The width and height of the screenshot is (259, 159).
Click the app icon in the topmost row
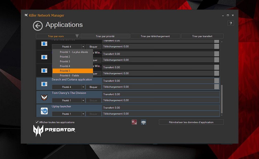coord(44,44)
